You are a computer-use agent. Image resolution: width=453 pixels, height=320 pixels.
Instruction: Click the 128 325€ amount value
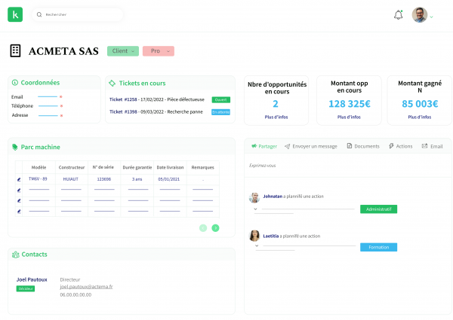coord(350,104)
